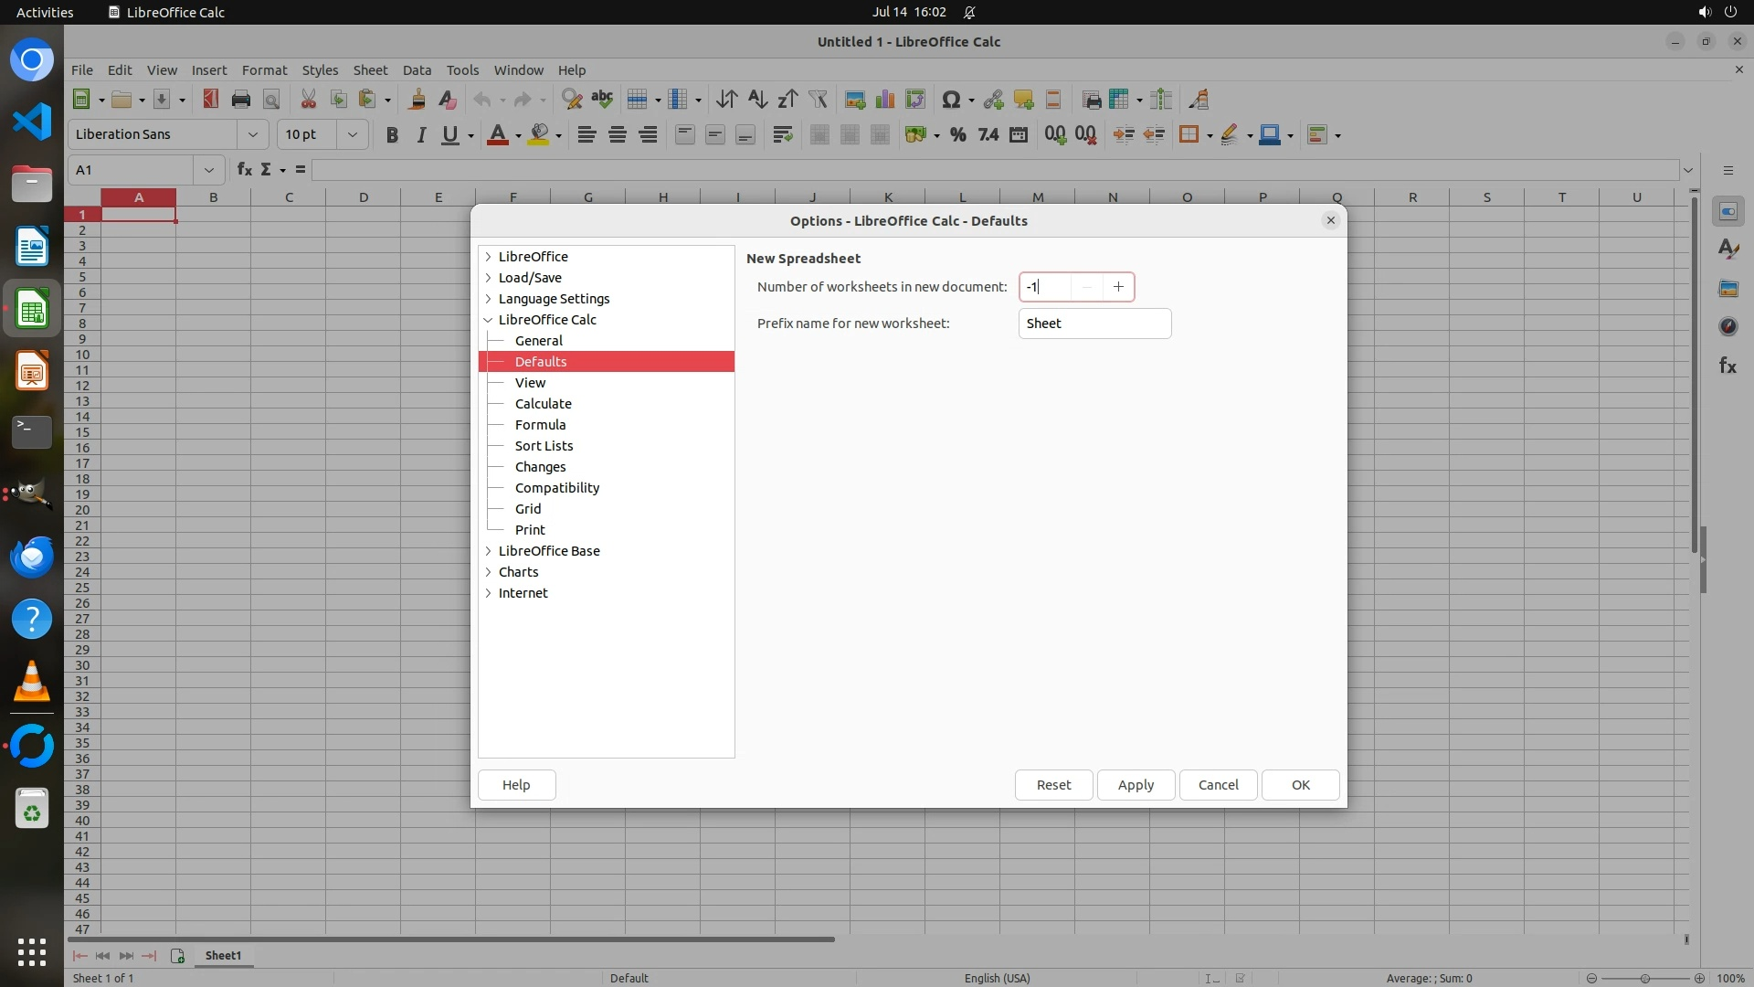Viewport: 1754px width, 987px height.
Task: Toggle Underline text formatting
Action: pos(449,135)
